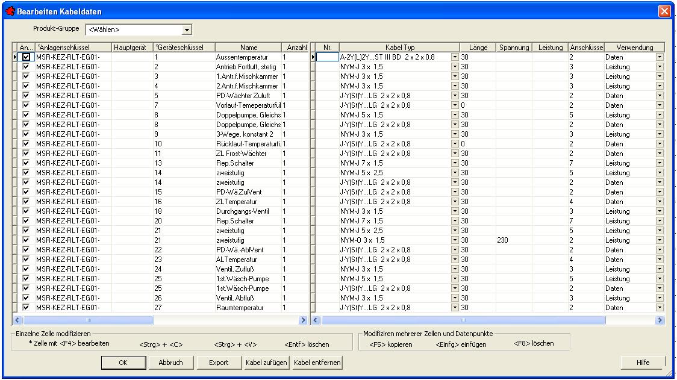Click the red application icon in title bar
The image size is (677, 380).
(9, 11)
